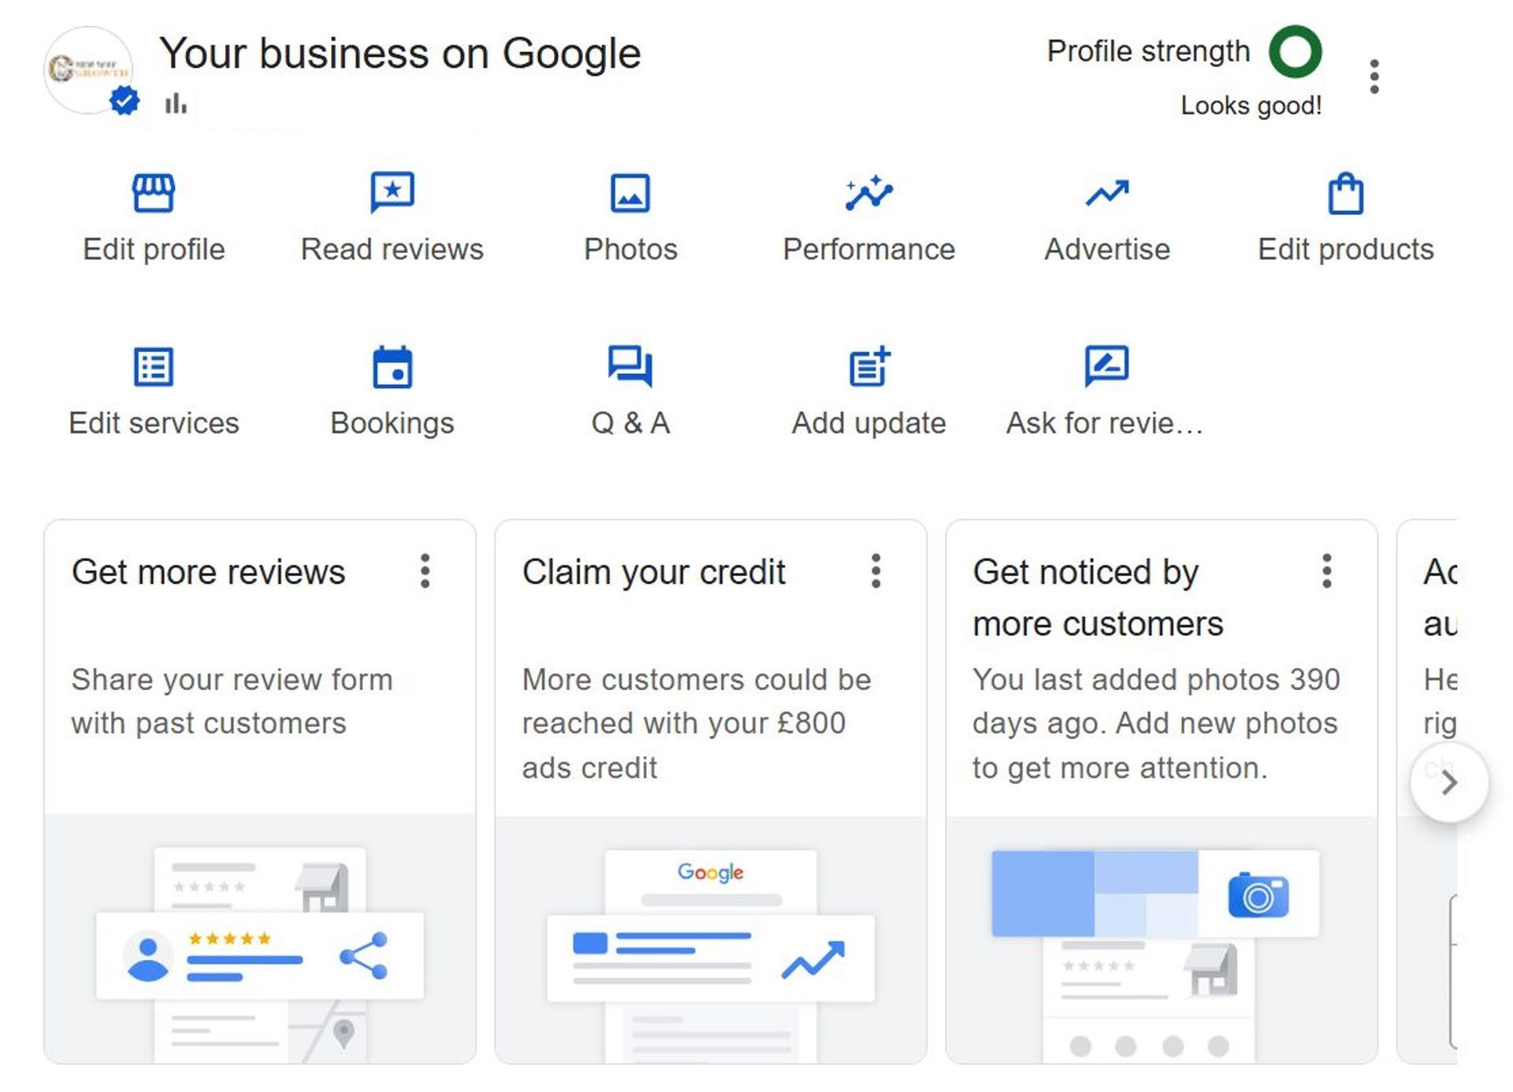Open the Q & A chat icon
The height and width of the screenshot is (1092, 1513).
tap(630, 367)
